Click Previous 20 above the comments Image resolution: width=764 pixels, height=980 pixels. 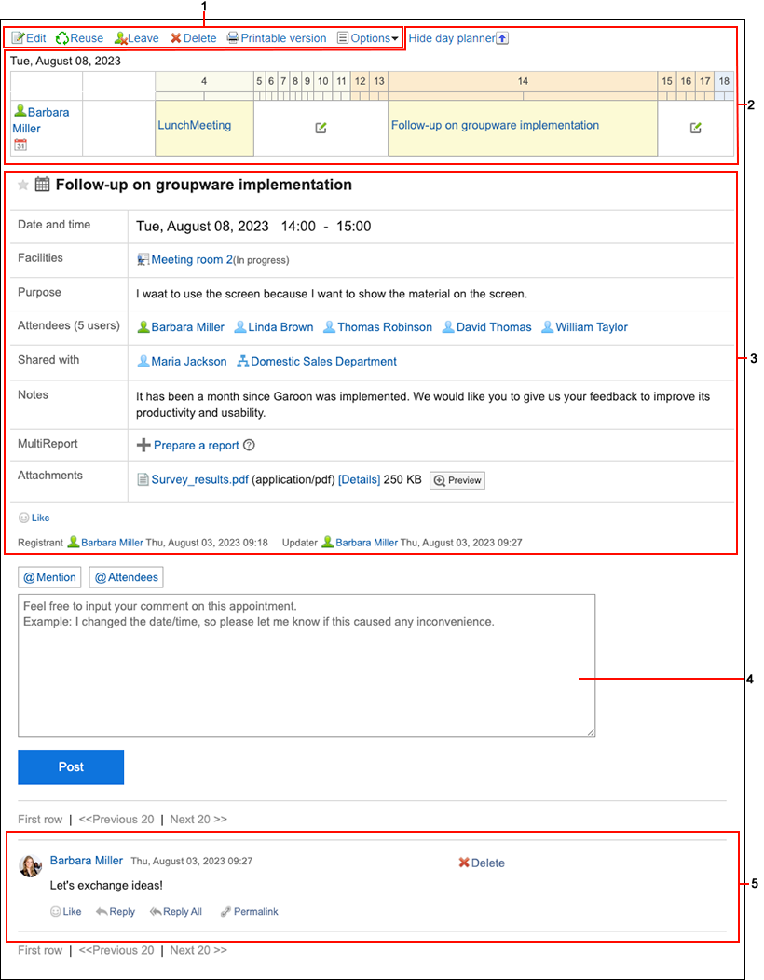[x=116, y=819]
